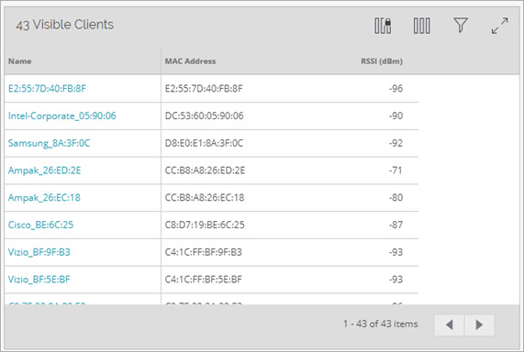Click RSSI value -71

(396, 170)
